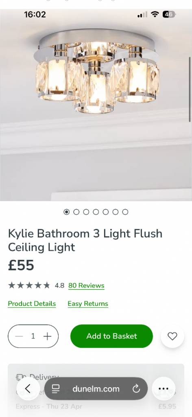
Task: Tap the five-star rating icons
Action: 29,285
